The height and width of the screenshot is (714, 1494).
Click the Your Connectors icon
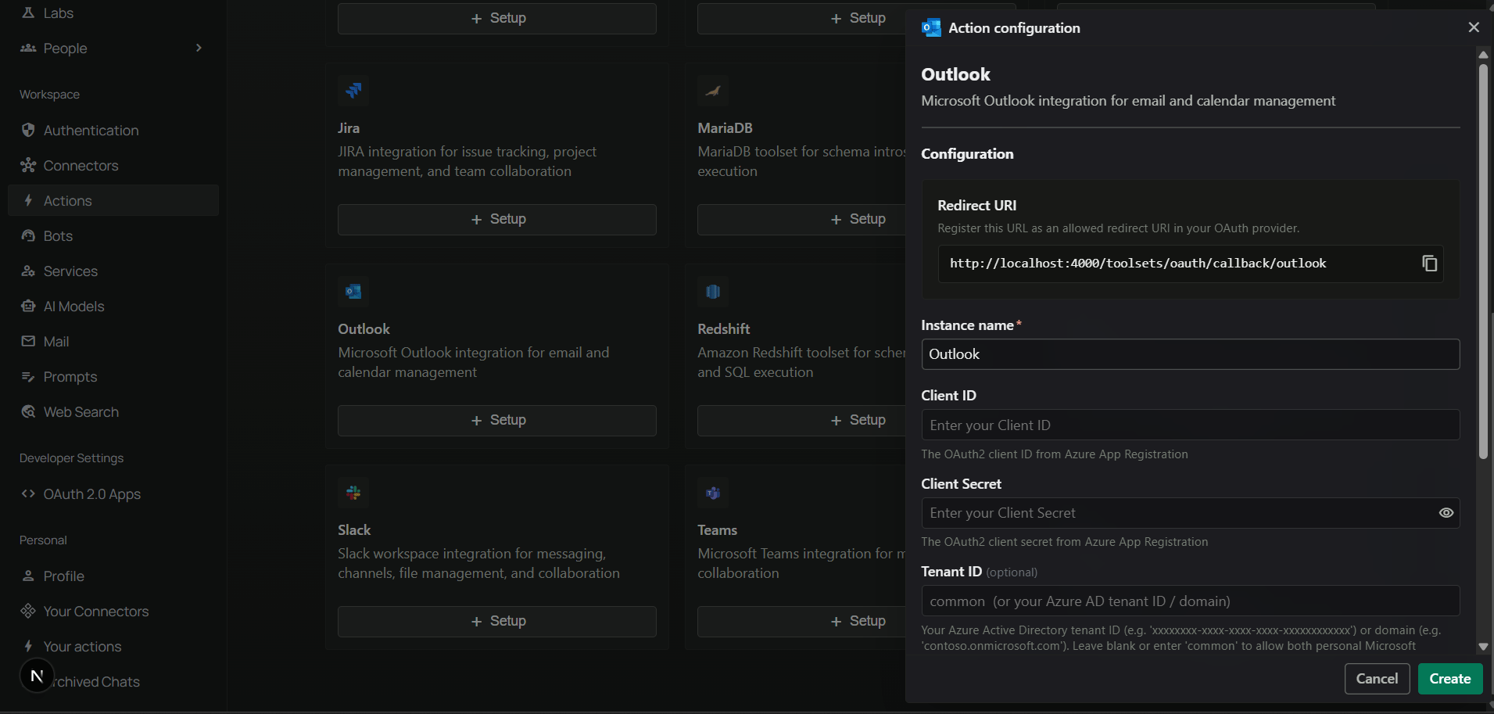tap(28, 611)
